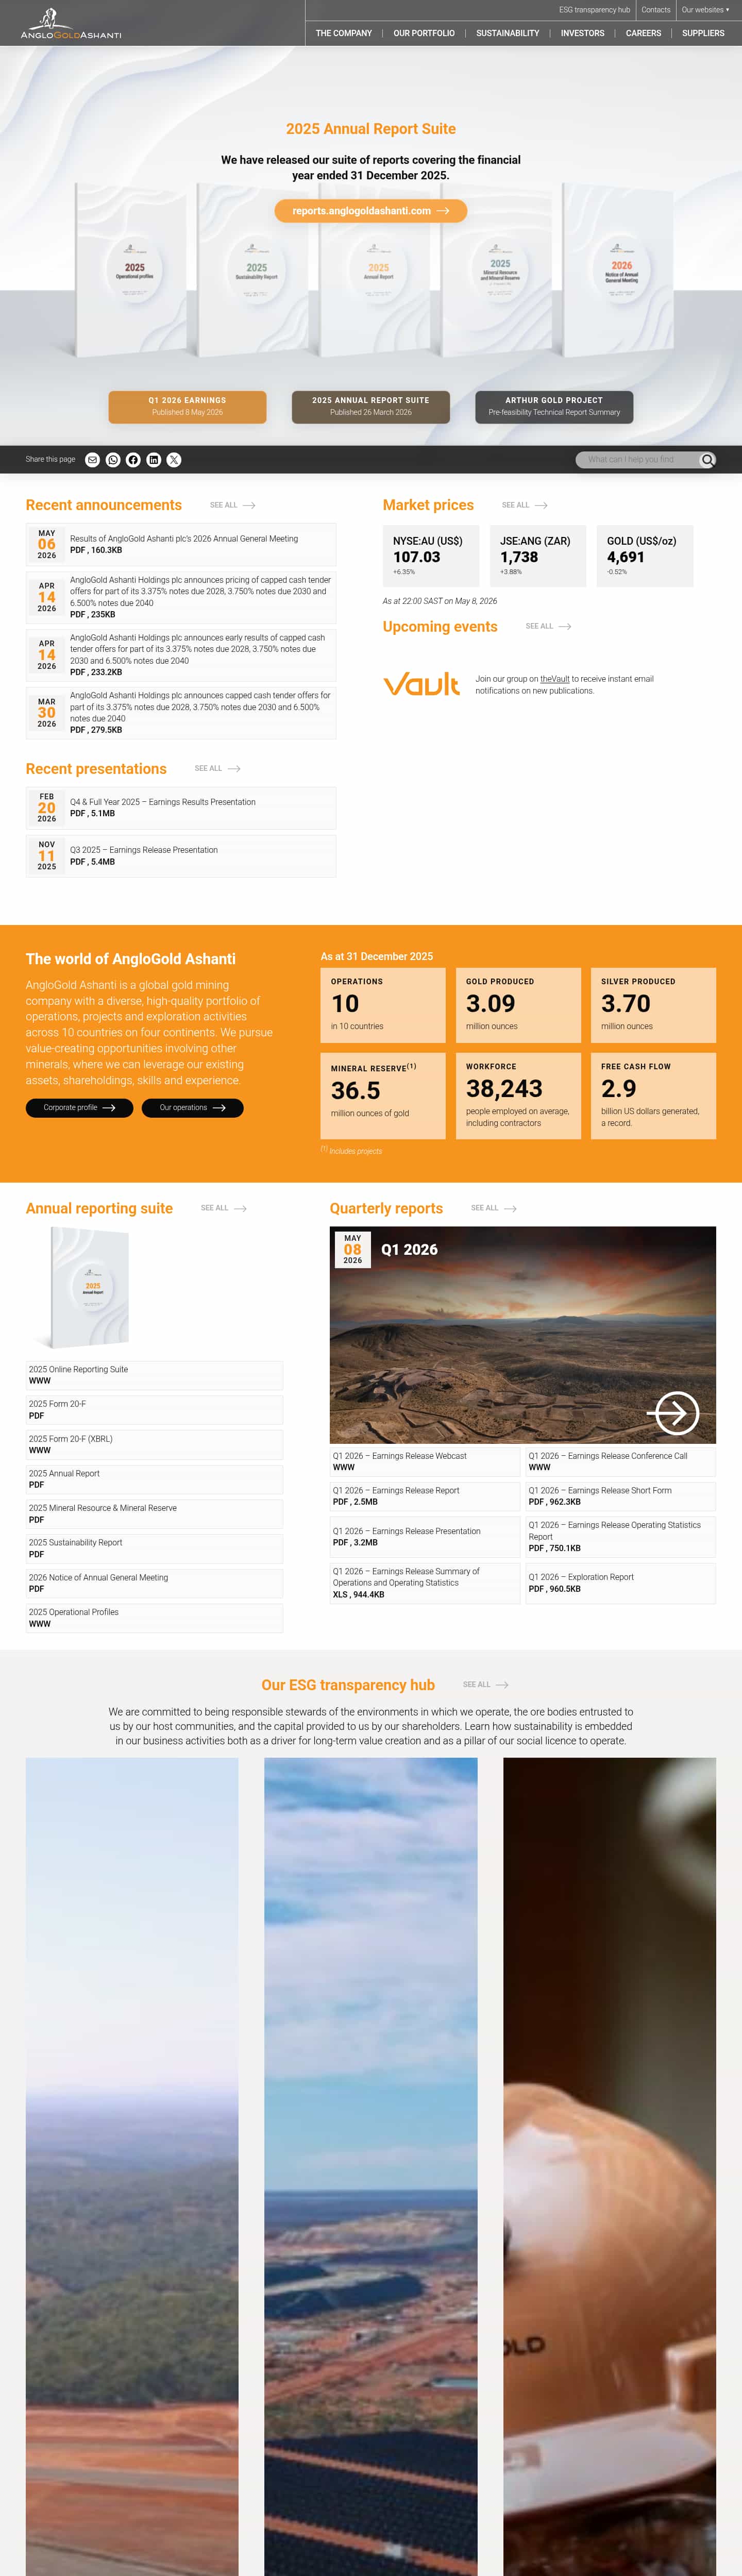Screen dimensions: 742x2576
Task: Click arrow beside Upcoming events SEE ALL
Action: click(565, 627)
